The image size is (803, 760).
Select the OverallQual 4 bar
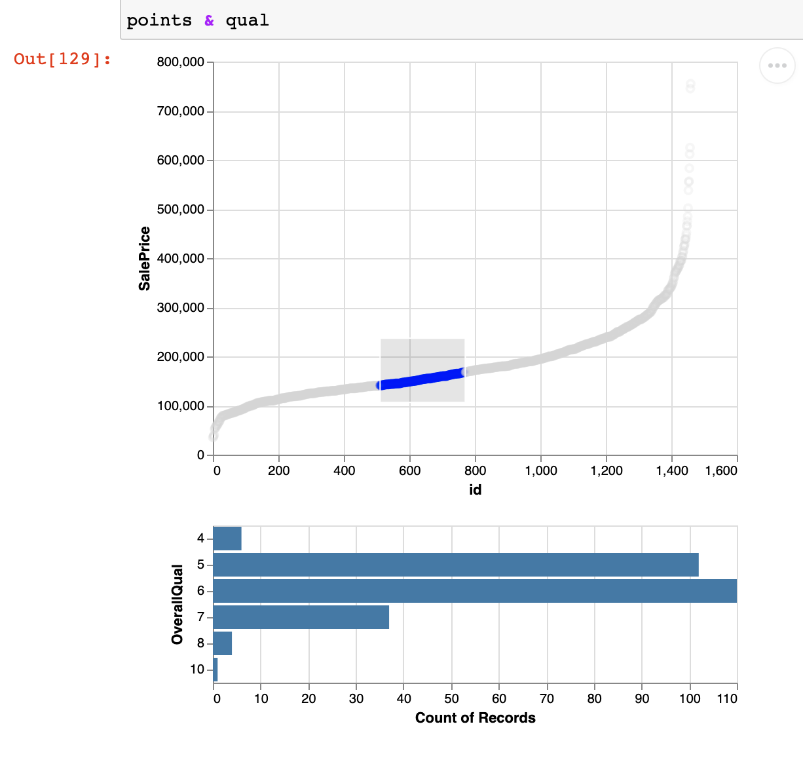pyautogui.click(x=227, y=539)
